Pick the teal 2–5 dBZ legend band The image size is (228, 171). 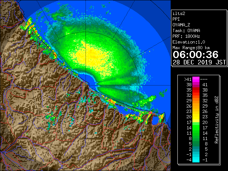(196, 149)
